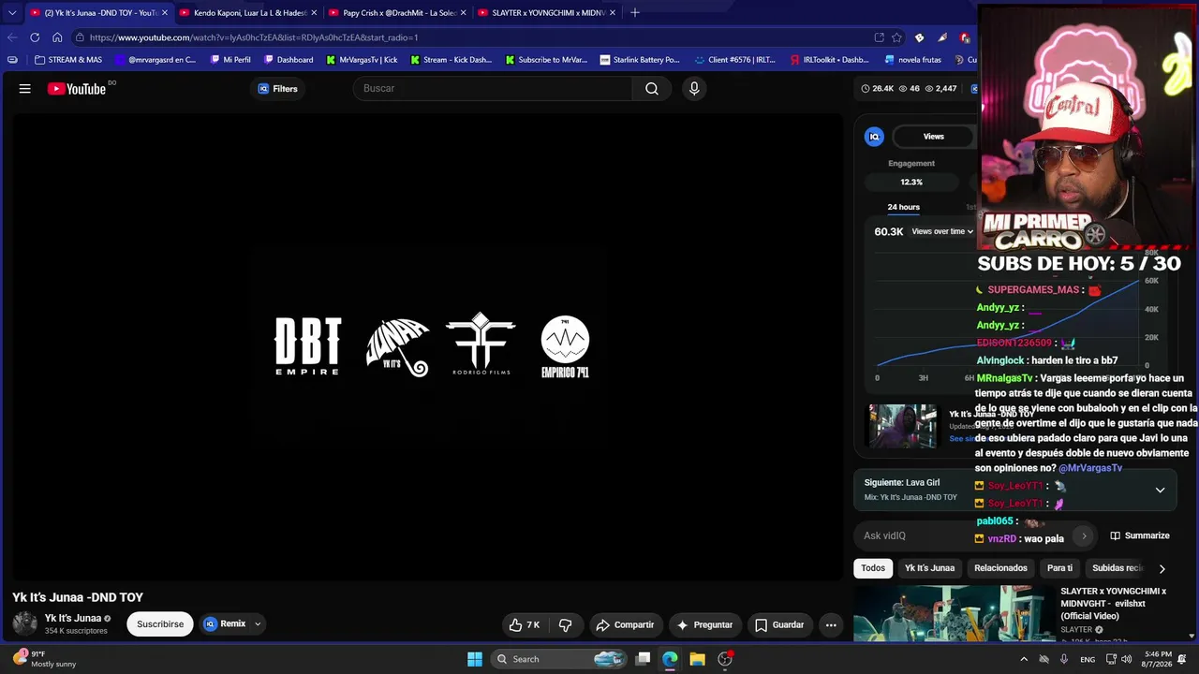This screenshot has height=674, width=1199.
Task: Select the Yk It's Junaa filter chip
Action: click(929, 568)
